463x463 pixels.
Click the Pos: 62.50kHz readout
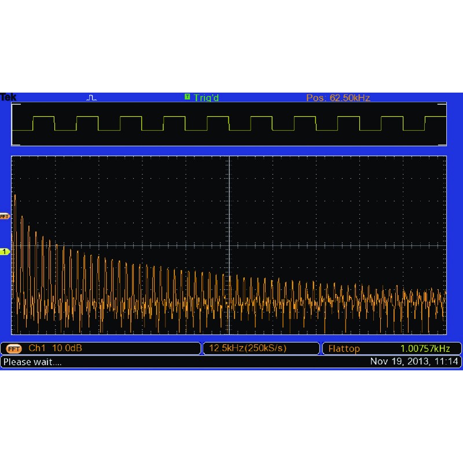pos(338,97)
